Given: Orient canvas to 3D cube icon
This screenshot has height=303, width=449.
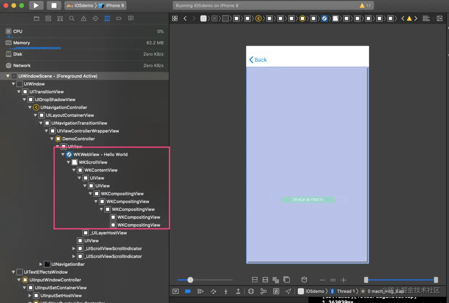Looking at the screenshot, I should click(x=304, y=280).
